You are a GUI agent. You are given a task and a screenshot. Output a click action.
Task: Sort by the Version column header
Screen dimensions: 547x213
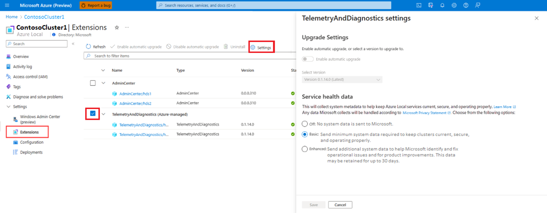pos(247,70)
